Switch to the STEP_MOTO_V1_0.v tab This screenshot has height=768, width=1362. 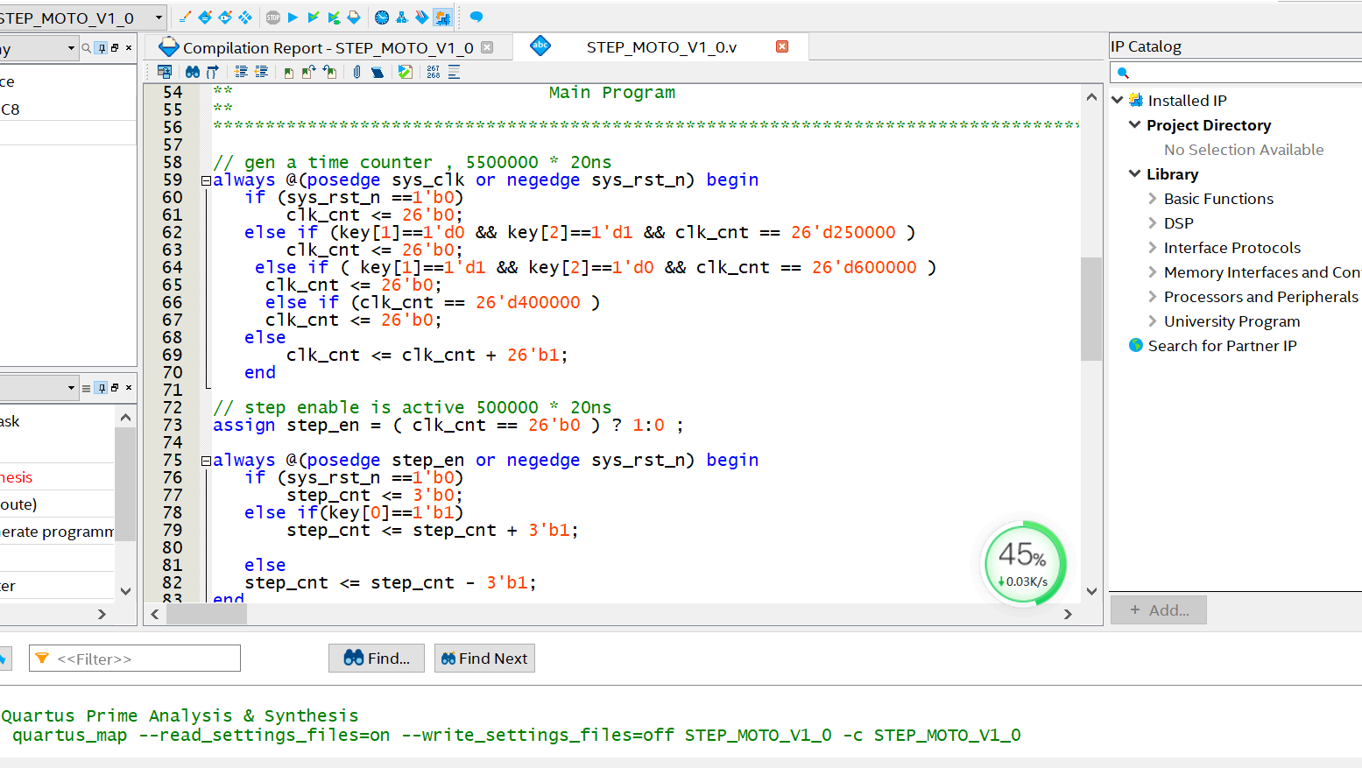(661, 47)
